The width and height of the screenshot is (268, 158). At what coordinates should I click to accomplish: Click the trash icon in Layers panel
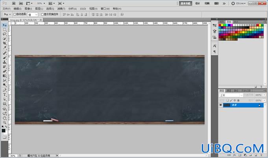(261, 155)
